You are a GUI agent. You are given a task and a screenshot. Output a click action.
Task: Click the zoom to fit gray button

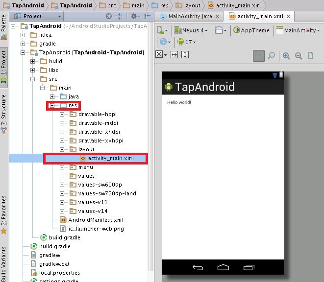tap(259, 56)
